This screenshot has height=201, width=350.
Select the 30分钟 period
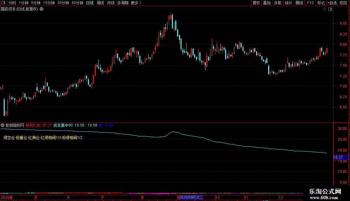(63, 3)
